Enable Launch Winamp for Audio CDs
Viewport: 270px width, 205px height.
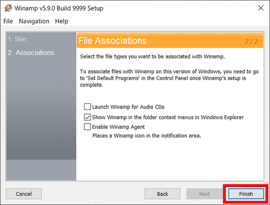click(x=87, y=107)
